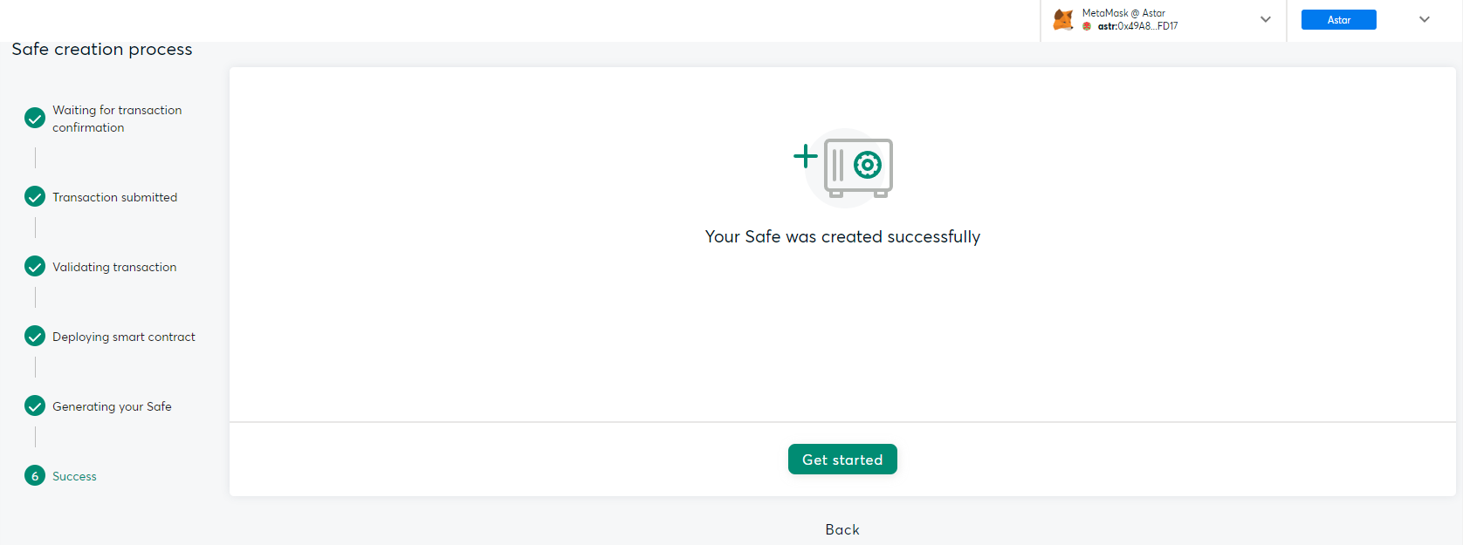The width and height of the screenshot is (1463, 545).
Task: Select the Deploying smart contract step label
Action: pos(124,337)
